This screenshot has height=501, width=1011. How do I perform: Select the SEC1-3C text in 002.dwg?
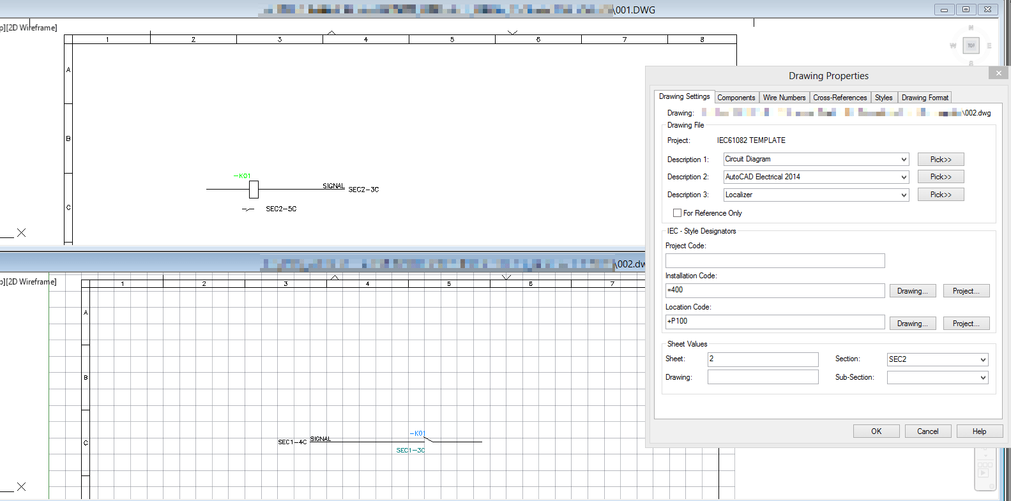pos(411,451)
